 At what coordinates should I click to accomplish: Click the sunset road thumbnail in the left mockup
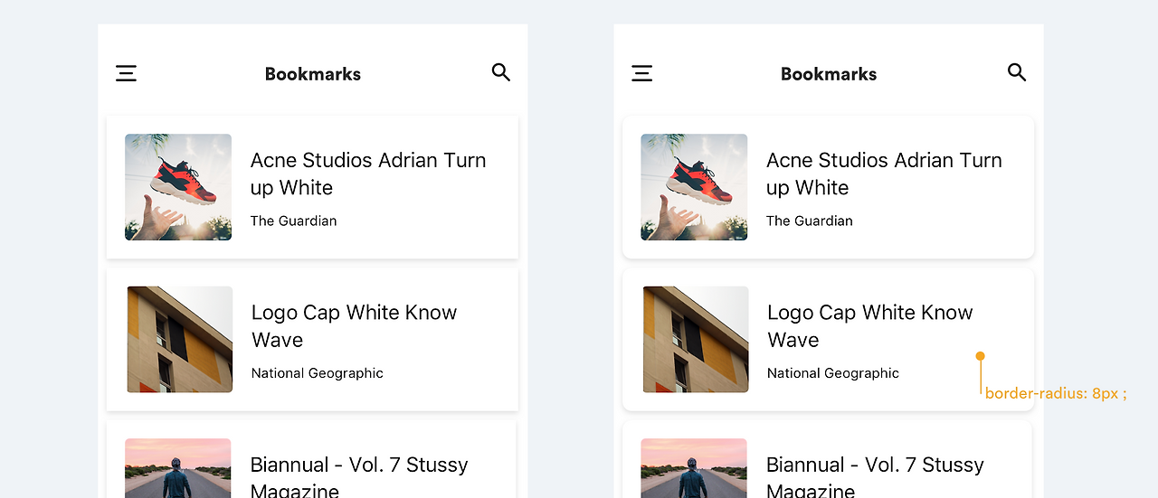(x=178, y=468)
